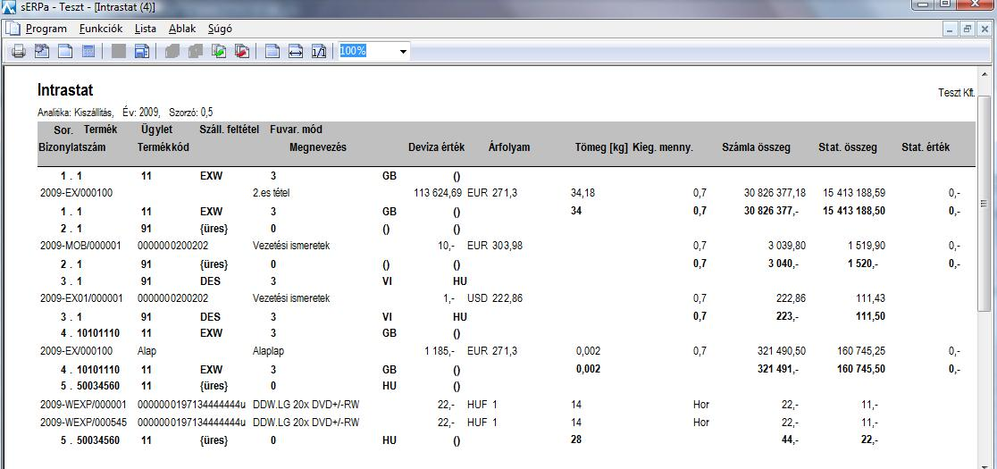
Task: Click the Száll. feltétel header label
Action: point(229,130)
